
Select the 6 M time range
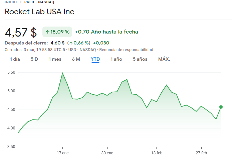76,59
